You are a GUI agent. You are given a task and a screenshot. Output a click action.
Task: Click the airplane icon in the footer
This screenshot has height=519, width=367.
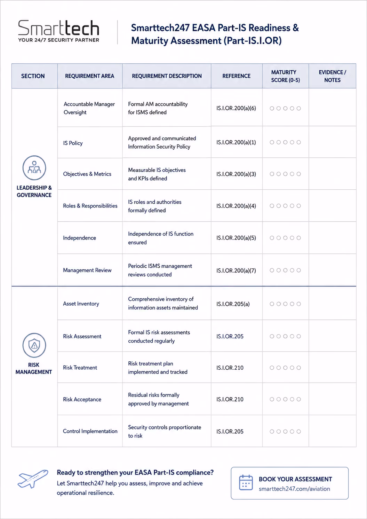point(33,479)
